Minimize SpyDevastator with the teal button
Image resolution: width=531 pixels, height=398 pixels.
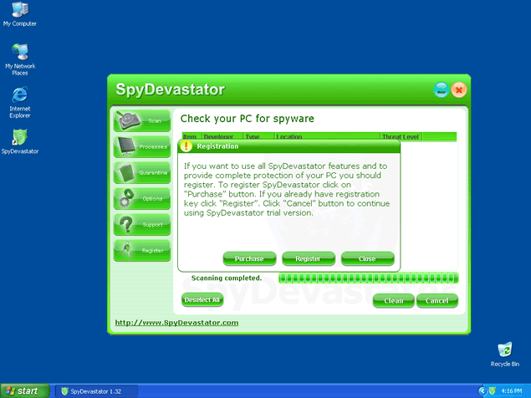[x=442, y=89]
